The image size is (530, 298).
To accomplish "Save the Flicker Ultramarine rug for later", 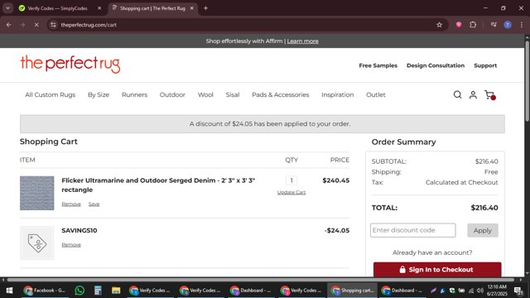I will [x=94, y=204].
